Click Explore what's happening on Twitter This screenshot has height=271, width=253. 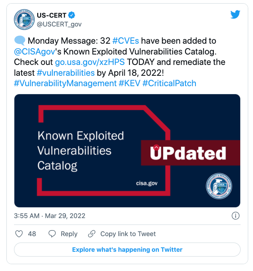tap(127, 249)
